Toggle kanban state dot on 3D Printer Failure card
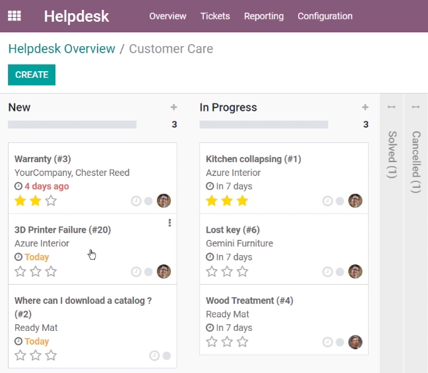 148,272
